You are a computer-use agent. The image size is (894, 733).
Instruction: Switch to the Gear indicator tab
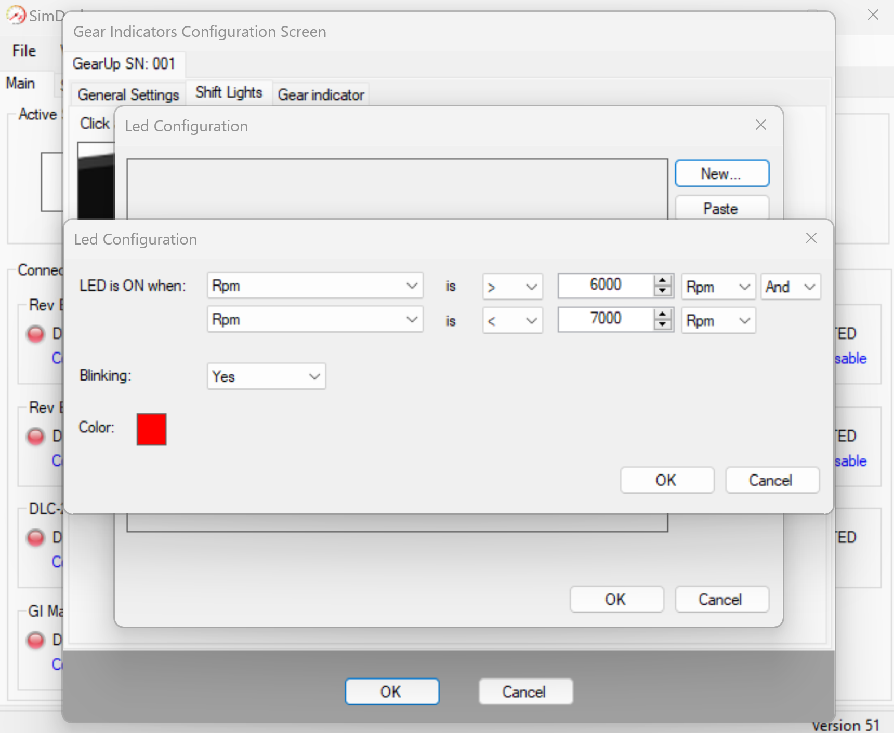pyautogui.click(x=321, y=95)
